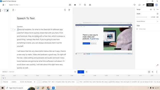Open the Clips ellipsis icon
Screen dimensions: 160x90
(137, 29)
